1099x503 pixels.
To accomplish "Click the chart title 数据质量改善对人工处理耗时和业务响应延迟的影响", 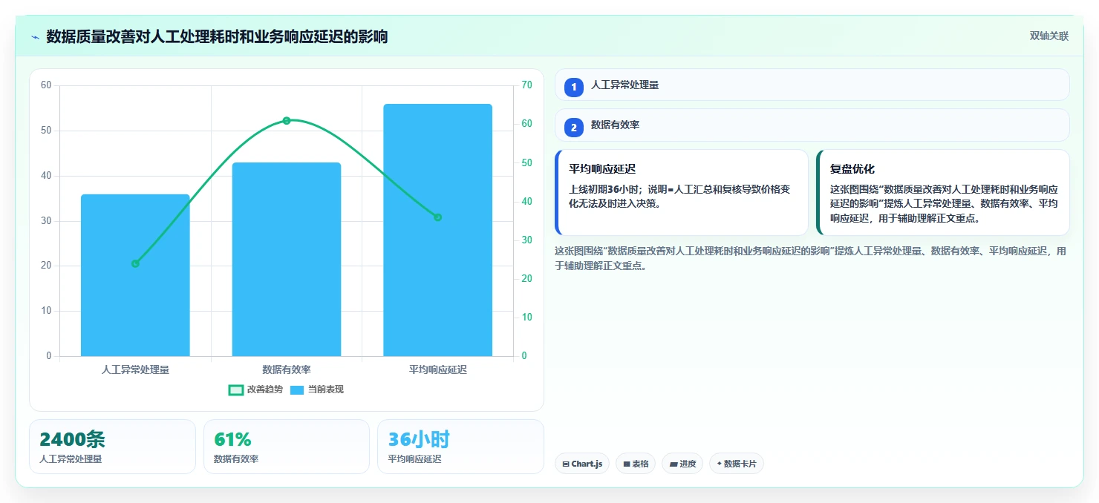I will [x=217, y=36].
